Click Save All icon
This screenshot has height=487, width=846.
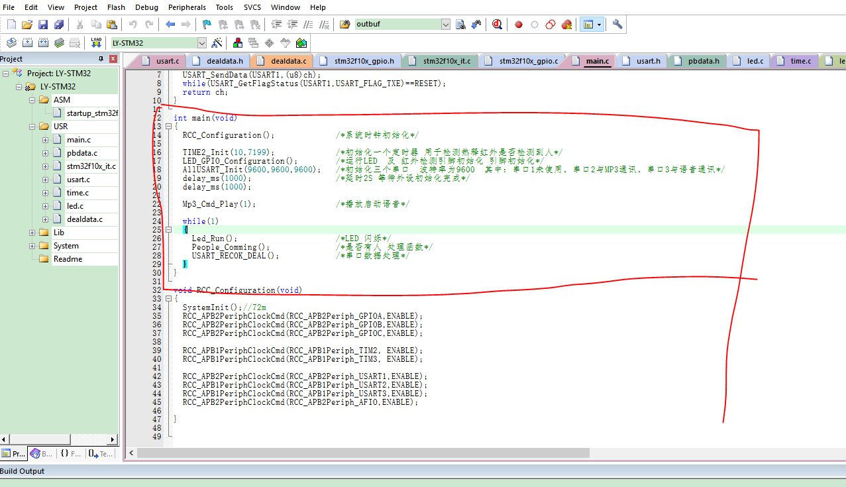(x=59, y=25)
